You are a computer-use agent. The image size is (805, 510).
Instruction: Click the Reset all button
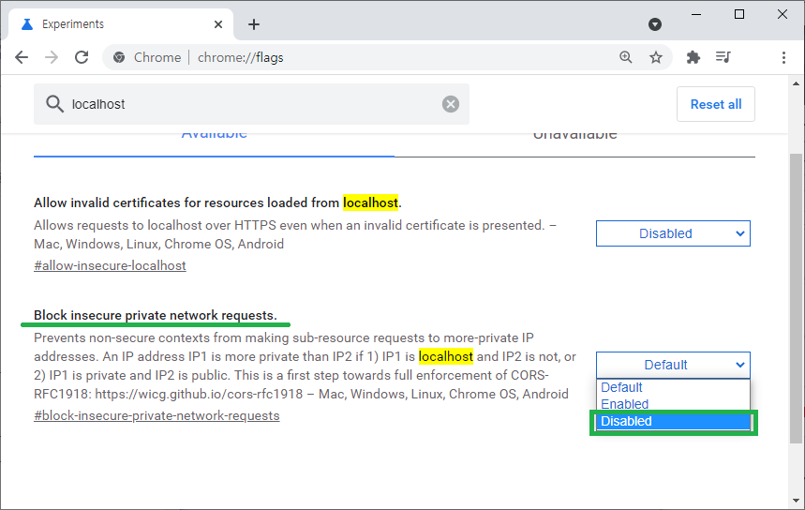point(716,104)
